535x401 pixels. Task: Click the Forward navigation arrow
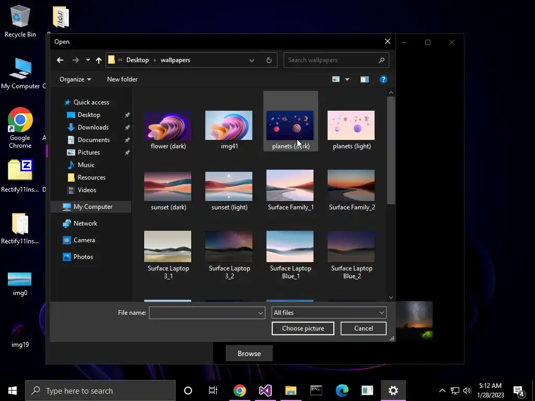point(75,60)
